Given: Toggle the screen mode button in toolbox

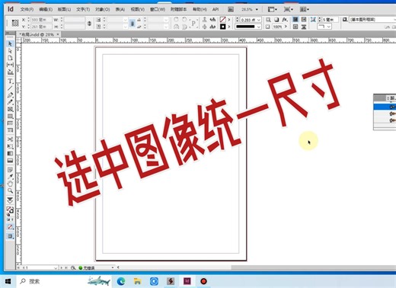Looking at the screenshot, I should 10,236.
